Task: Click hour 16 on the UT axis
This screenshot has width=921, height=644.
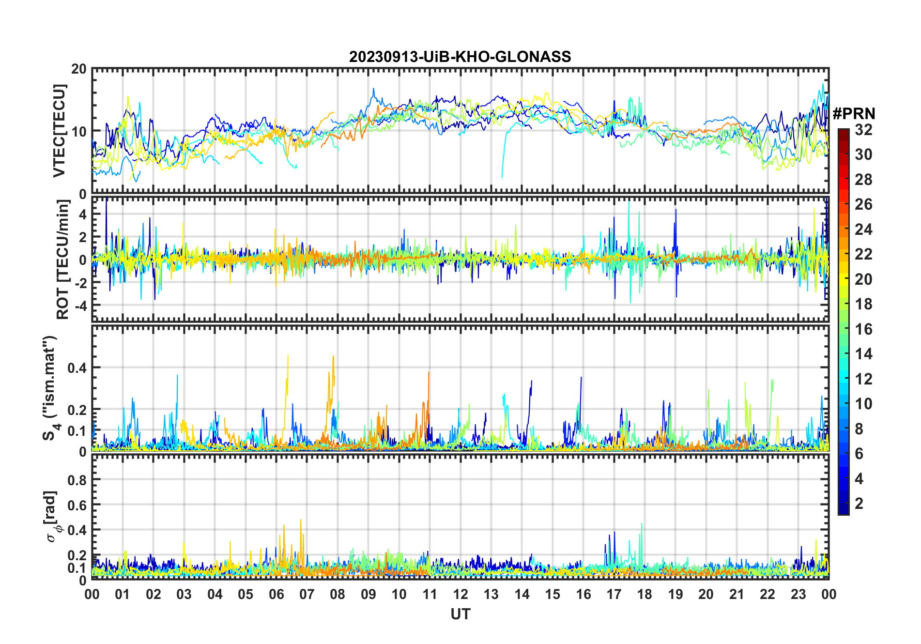Action: 583,594
